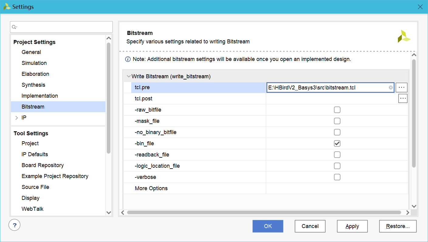Screen dimensions: 428x242
Task: Open Source File settings
Action: point(35,187)
